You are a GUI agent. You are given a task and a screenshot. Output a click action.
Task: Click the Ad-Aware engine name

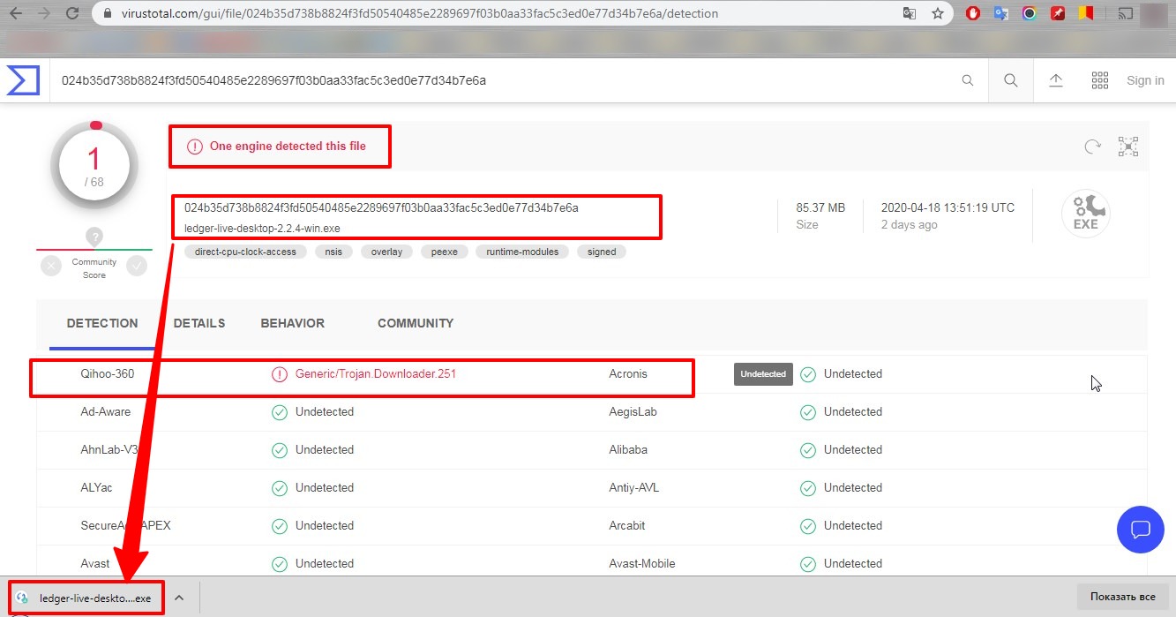click(x=105, y=412)
